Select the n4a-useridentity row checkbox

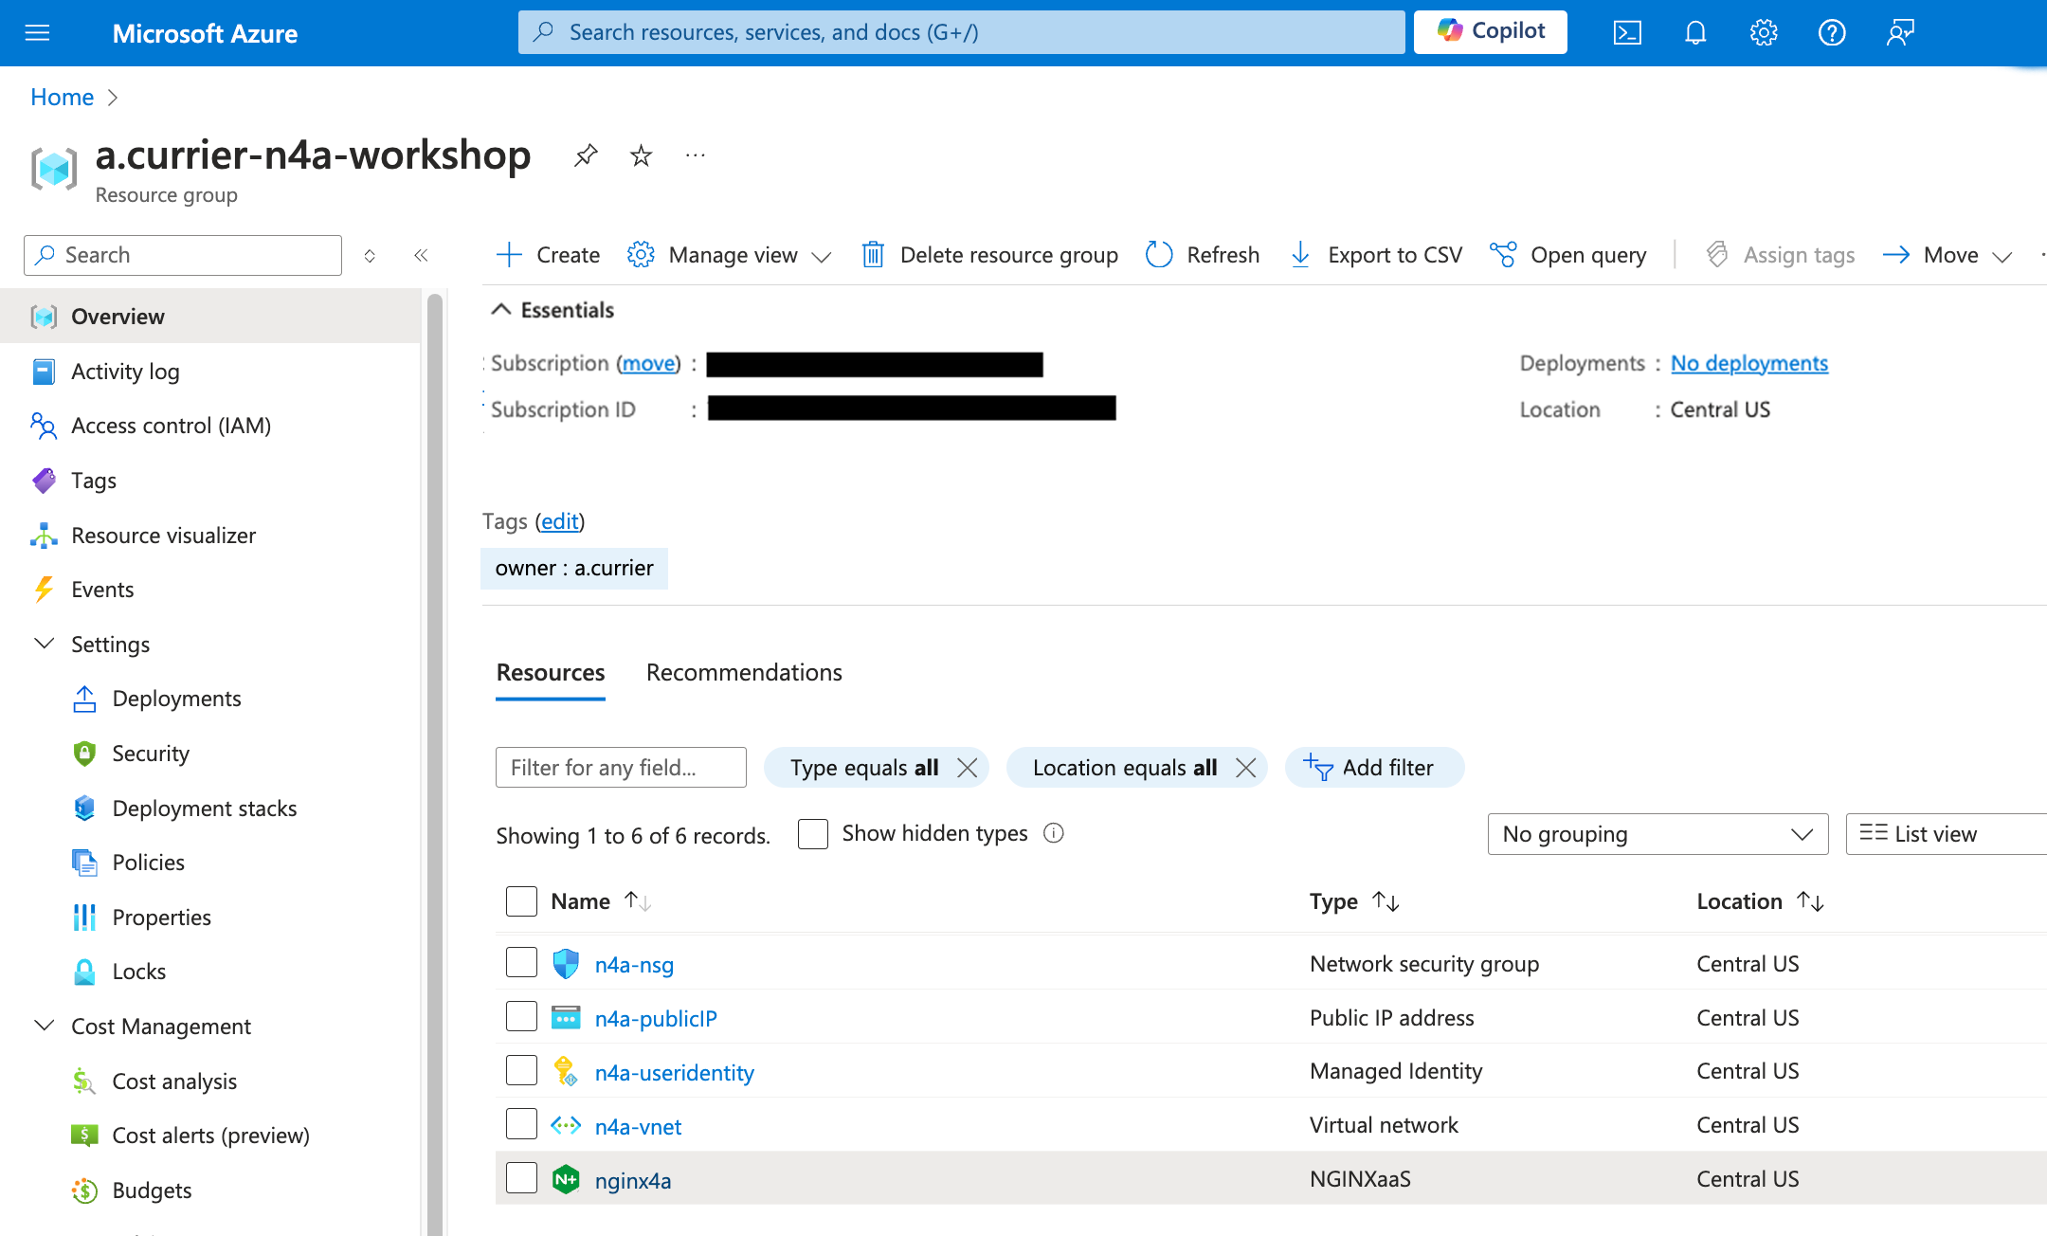click(521, 1070)
